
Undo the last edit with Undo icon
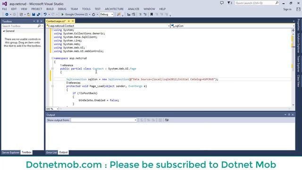[45, 15]
